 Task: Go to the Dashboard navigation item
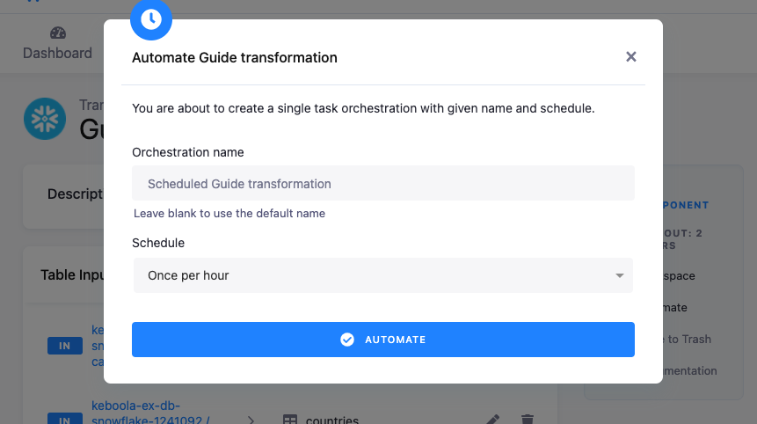pyautogui.click(x=57, y=53)
